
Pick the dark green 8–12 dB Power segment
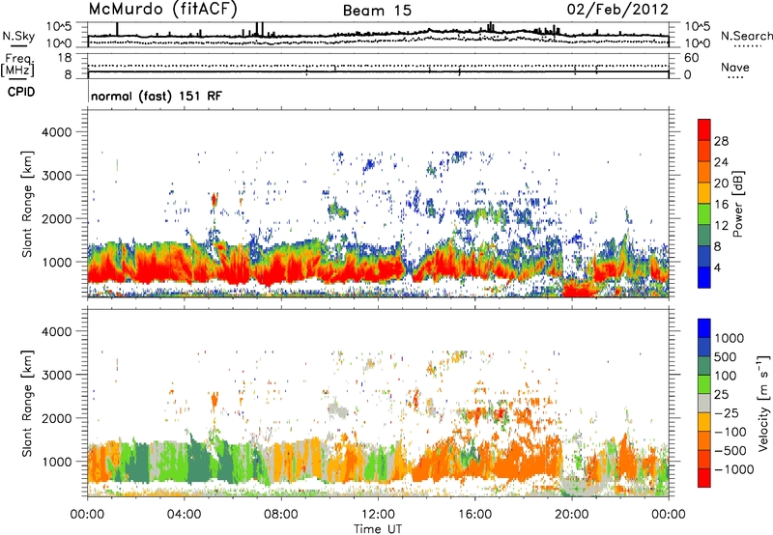[x=704, y=236]
